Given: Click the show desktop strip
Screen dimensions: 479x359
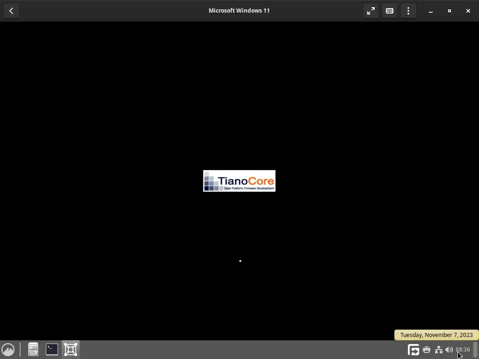Looking at the screenshot, I should pyautogui.click(x=476, y=350).
